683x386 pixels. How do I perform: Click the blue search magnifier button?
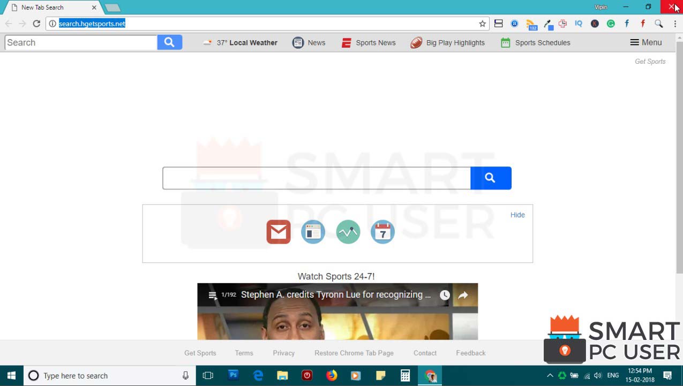[x=490, y=178]
